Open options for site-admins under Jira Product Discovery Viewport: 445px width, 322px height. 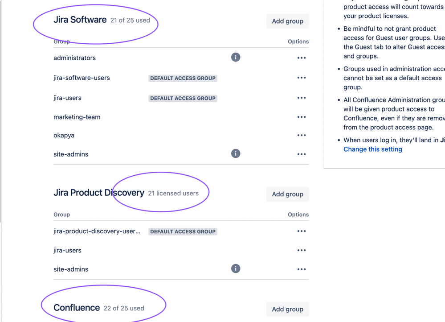coord(302,269)
